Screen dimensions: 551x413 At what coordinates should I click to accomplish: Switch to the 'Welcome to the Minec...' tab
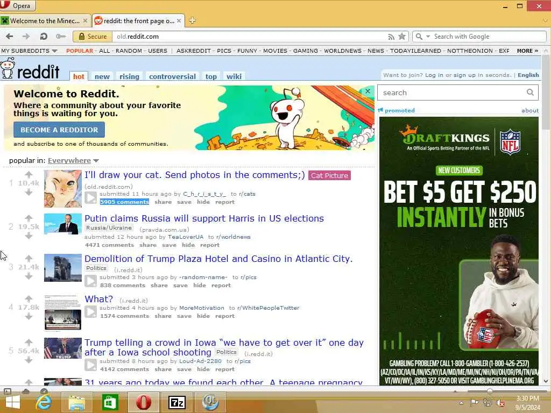point(45,21)
